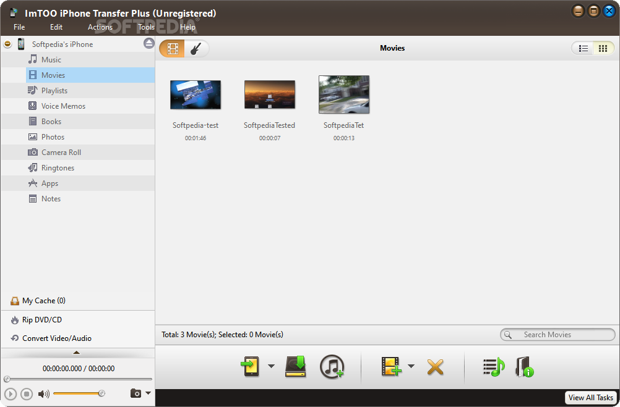The image size is (620, 407).
Task: Open the snapshot options dropdown arrow
Action: (149, 393)
